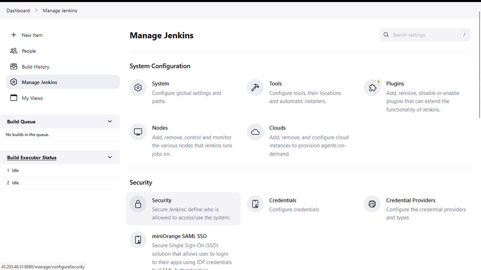Open the People sidebar entry
The width and height of the screenshot is (481, 270).
[x=63, y=51]
